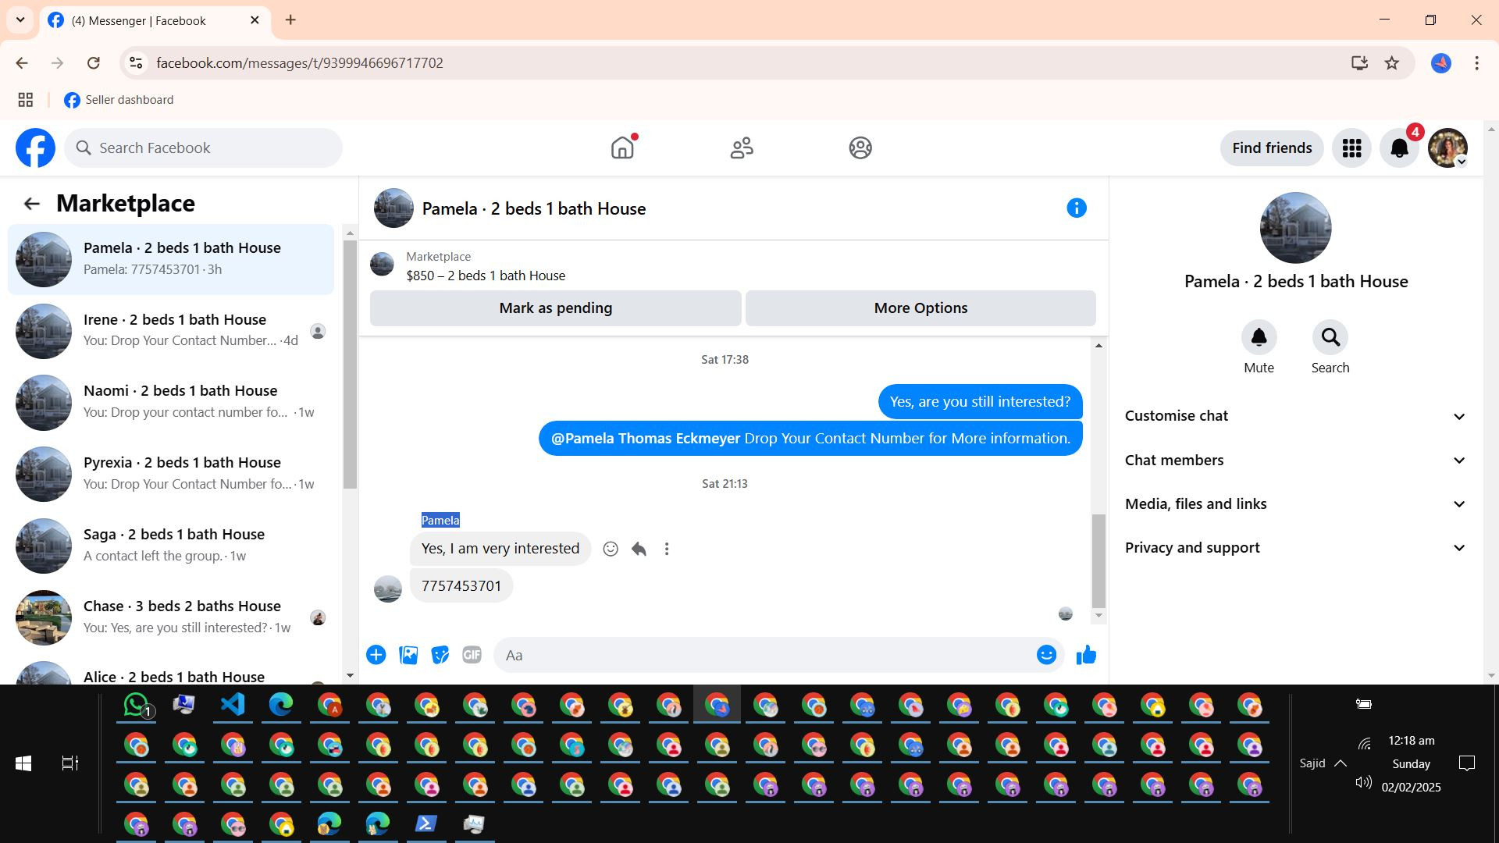This screenshot has height=843, width=1499.
Task: Click the chat message scrollbar thumb
Action: tap(1098, 560)
